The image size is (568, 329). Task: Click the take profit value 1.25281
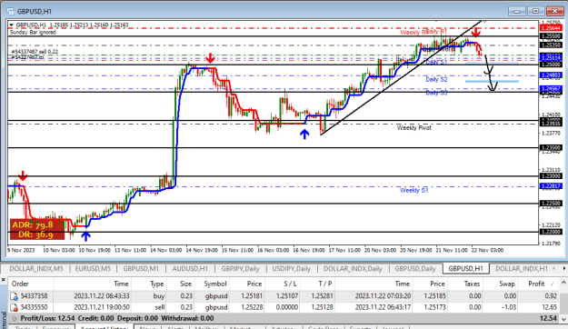tap(322, 296)
